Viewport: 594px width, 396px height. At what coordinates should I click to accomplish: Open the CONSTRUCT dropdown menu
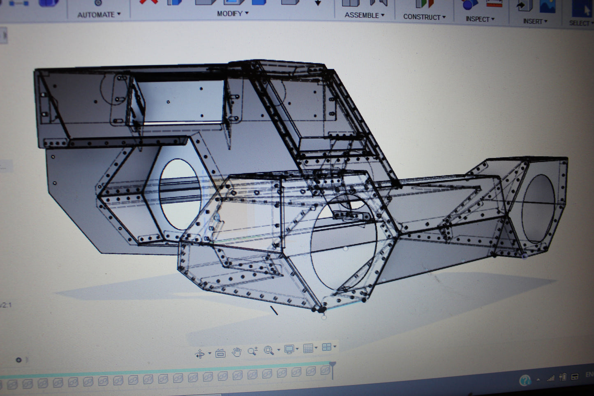[x=424, y=17]
